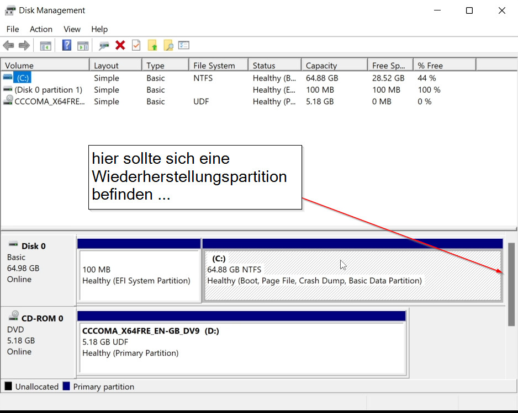Screen dimensions: 518x413
Task: Click the Show/Hide Console Tree icon
Action: [45, 46]
